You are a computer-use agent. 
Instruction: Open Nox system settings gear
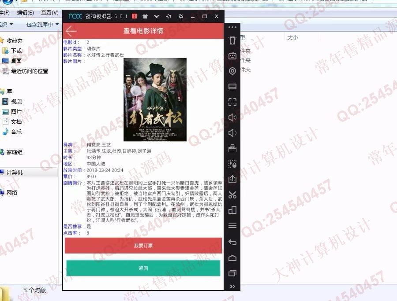coord(181,16)
